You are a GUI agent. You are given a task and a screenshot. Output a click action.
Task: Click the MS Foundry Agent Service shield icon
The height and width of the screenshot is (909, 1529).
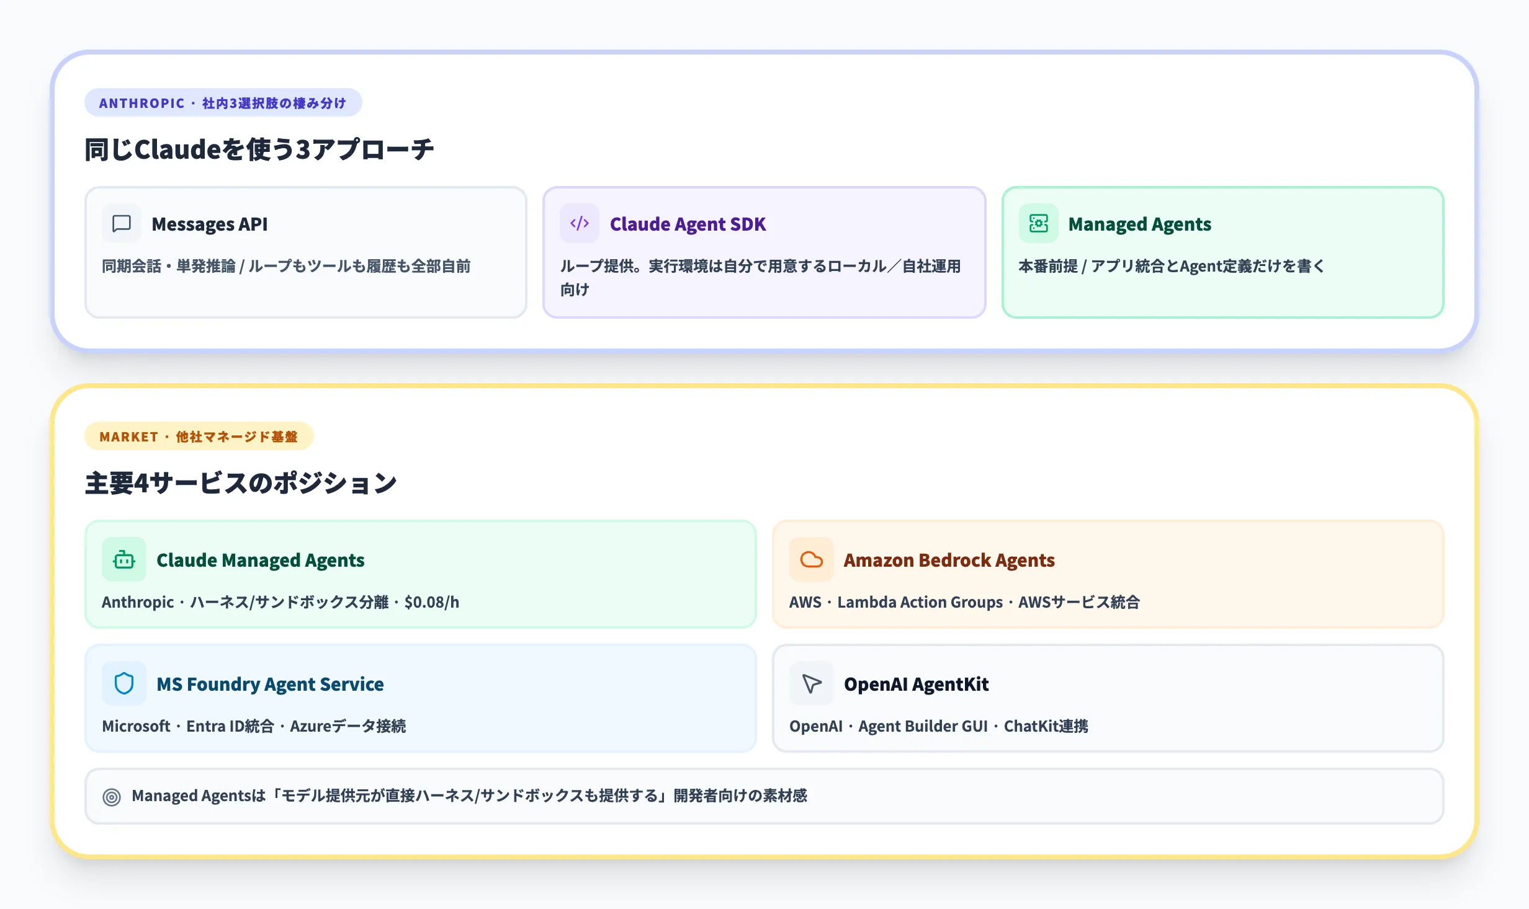coord(124,683)
